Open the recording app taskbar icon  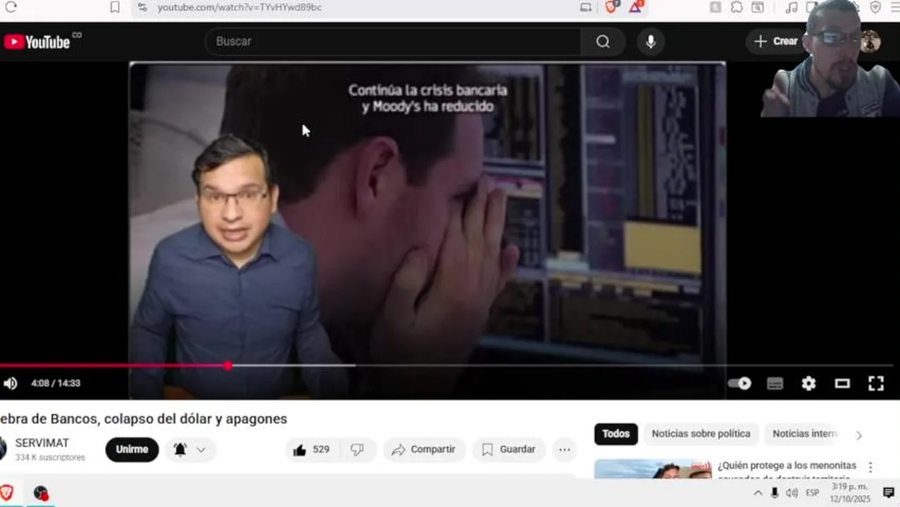41,493
